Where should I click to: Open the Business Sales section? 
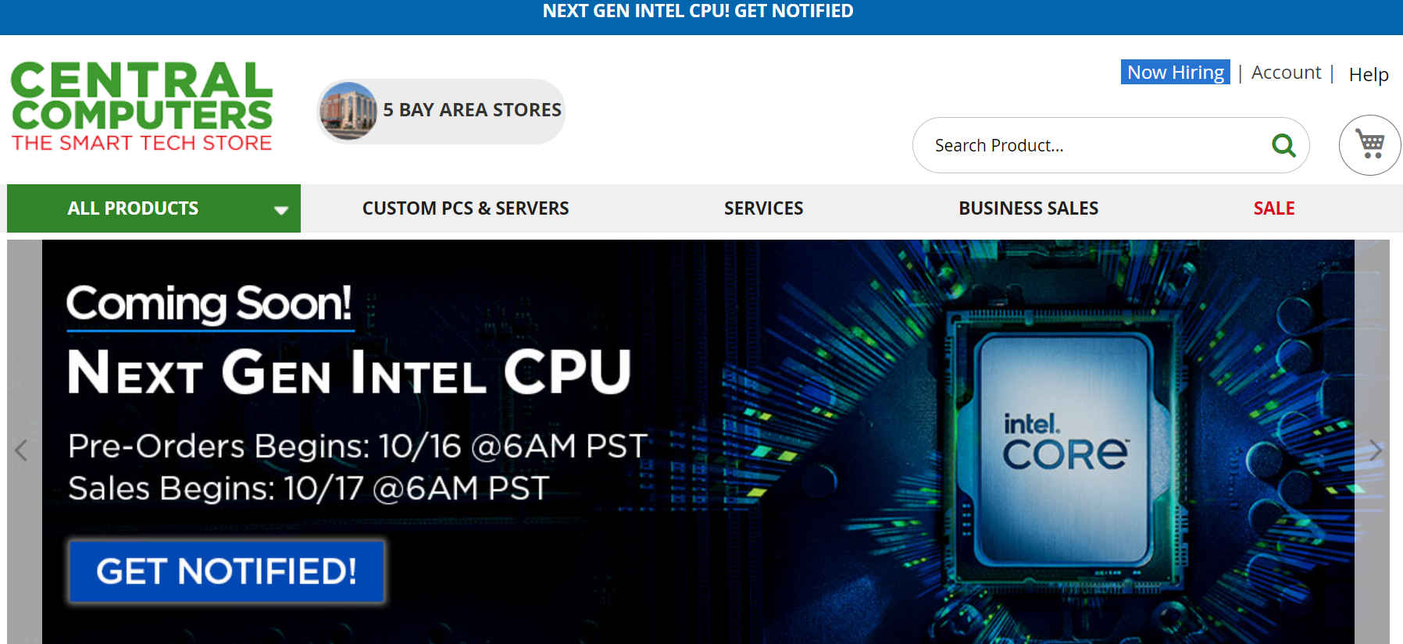(x=1028, y=208)
